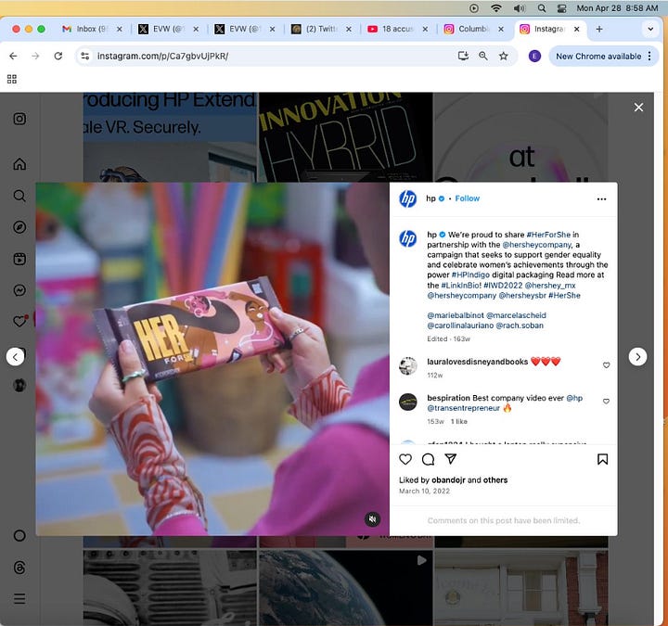This screenshot has width=668, height=626.
Task: Go to Instagram Home in the sidebar
Action: [x=19, y=164]
